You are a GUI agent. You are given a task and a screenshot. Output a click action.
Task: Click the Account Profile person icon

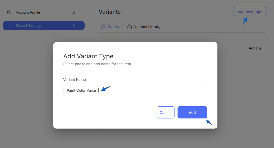pos(9,12)
